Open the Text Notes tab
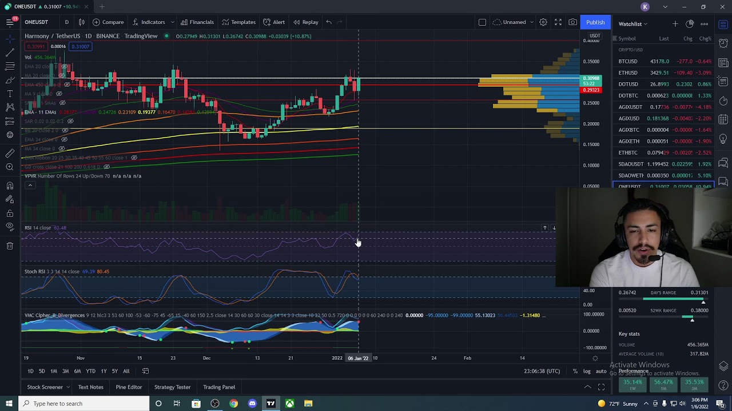This screenshot has height=411, width=732. [x=90, y=387]
